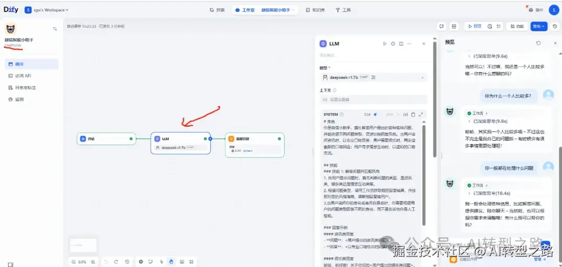Open the model parameter settings icon

pos(374,77)
